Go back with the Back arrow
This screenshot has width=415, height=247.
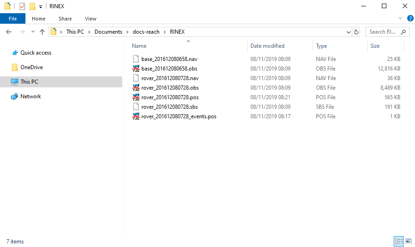[9, 32]
